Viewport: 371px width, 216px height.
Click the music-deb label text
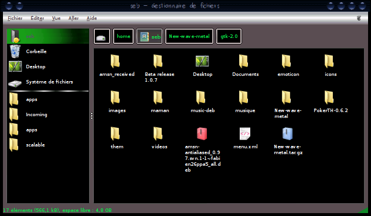click(x=203, y=110)
